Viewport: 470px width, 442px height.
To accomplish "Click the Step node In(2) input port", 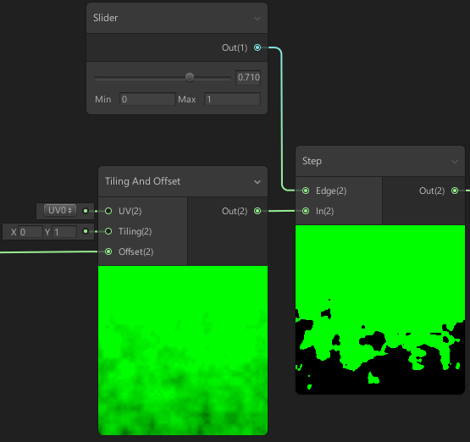I will pyautogui.click(x=306, y=211).
